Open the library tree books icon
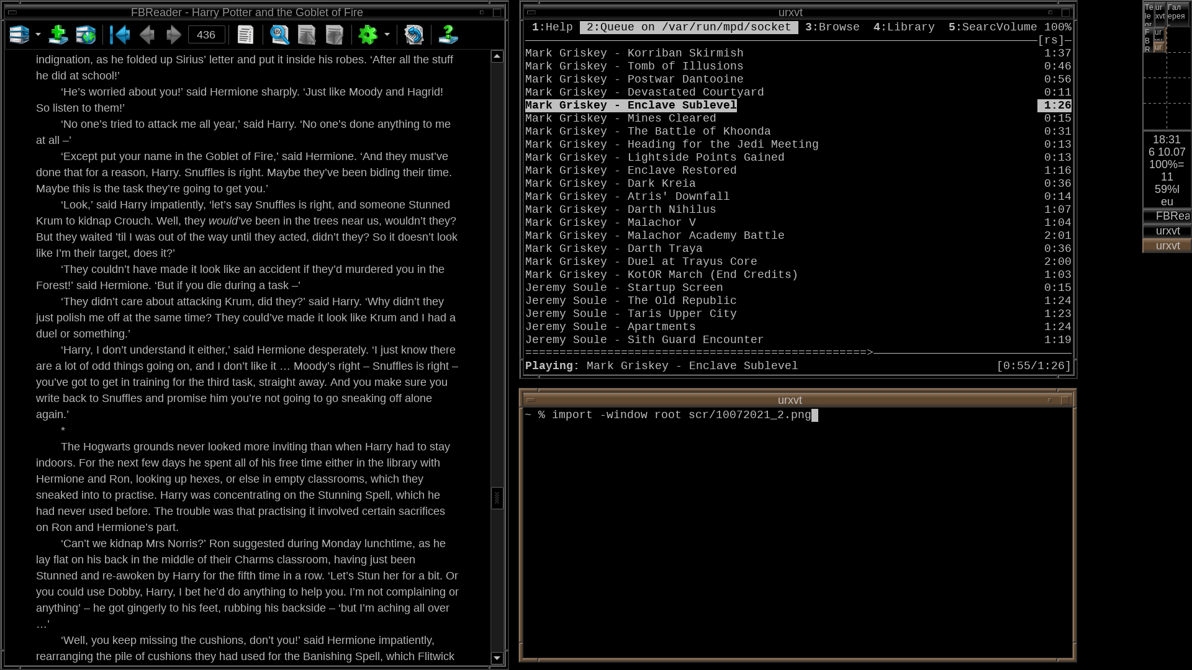Image resolution: width=1192 pixels, height=670 pixels. pos(19,35)
